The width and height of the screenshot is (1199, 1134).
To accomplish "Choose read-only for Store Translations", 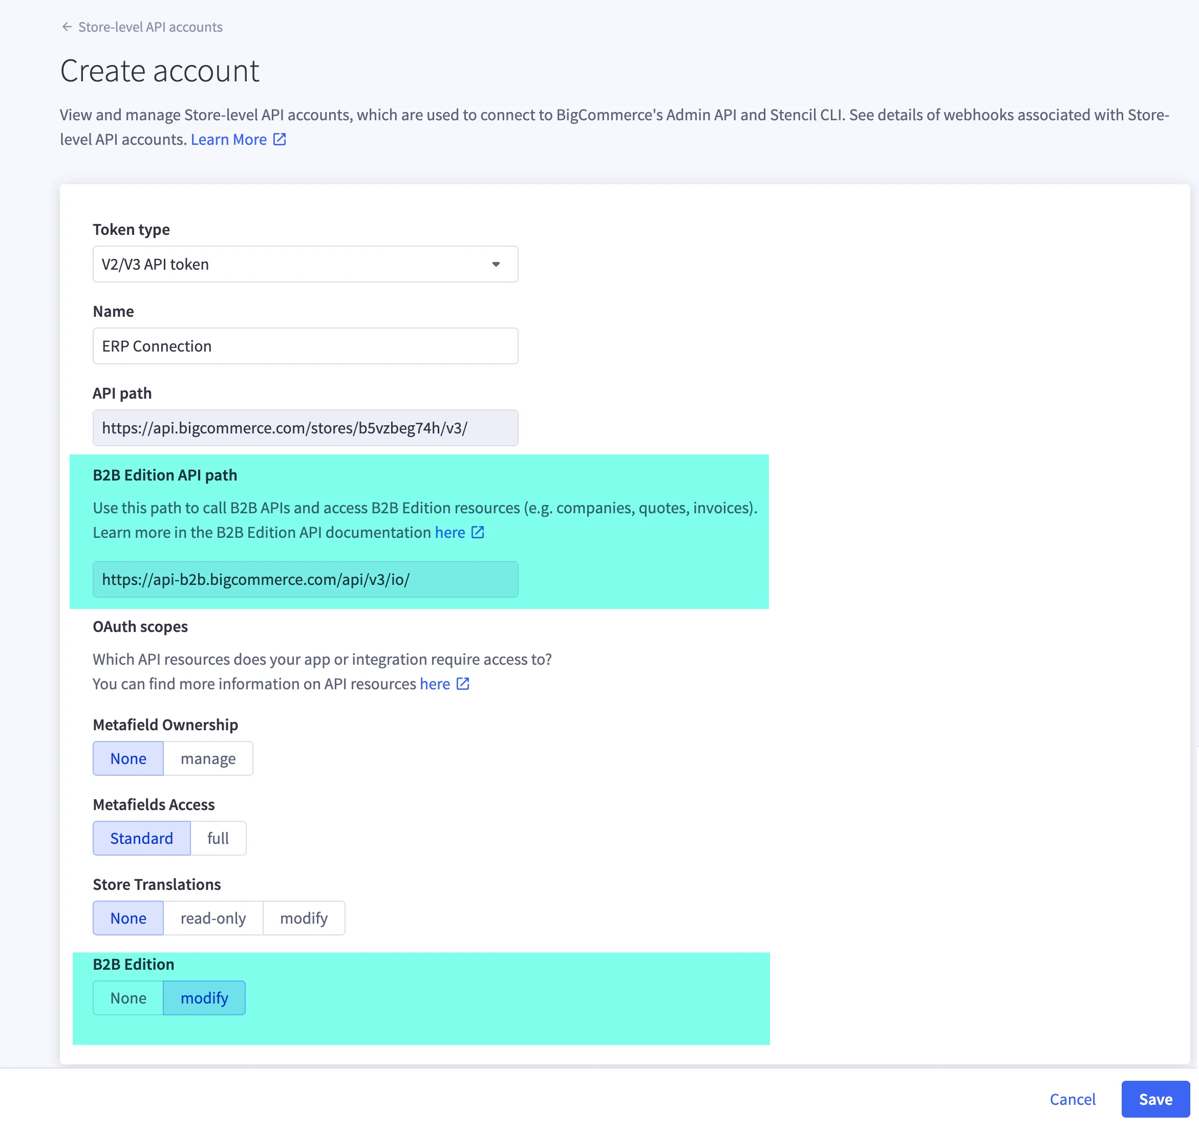I will click(213, 918).
